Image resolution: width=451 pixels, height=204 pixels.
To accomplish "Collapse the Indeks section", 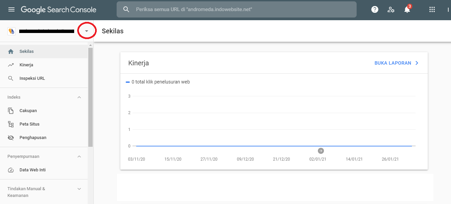I will pyautogui.click(x=79, y=97).
